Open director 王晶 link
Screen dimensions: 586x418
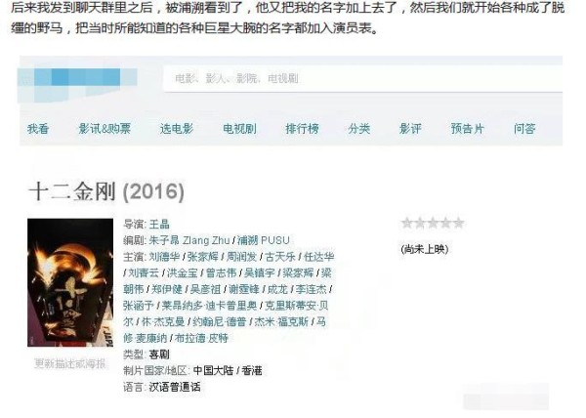[159, 224]
